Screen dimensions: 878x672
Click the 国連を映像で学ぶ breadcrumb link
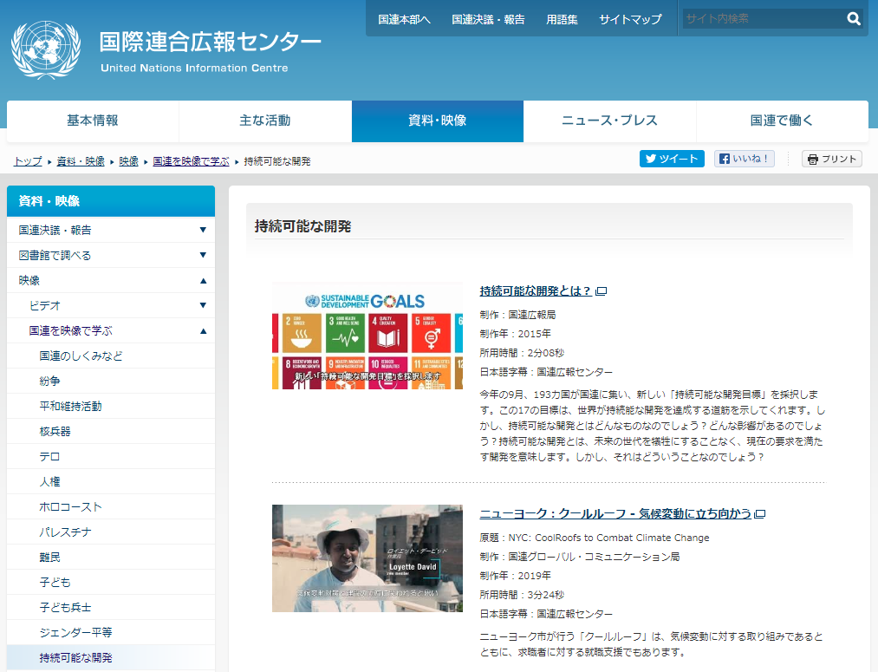191,161
